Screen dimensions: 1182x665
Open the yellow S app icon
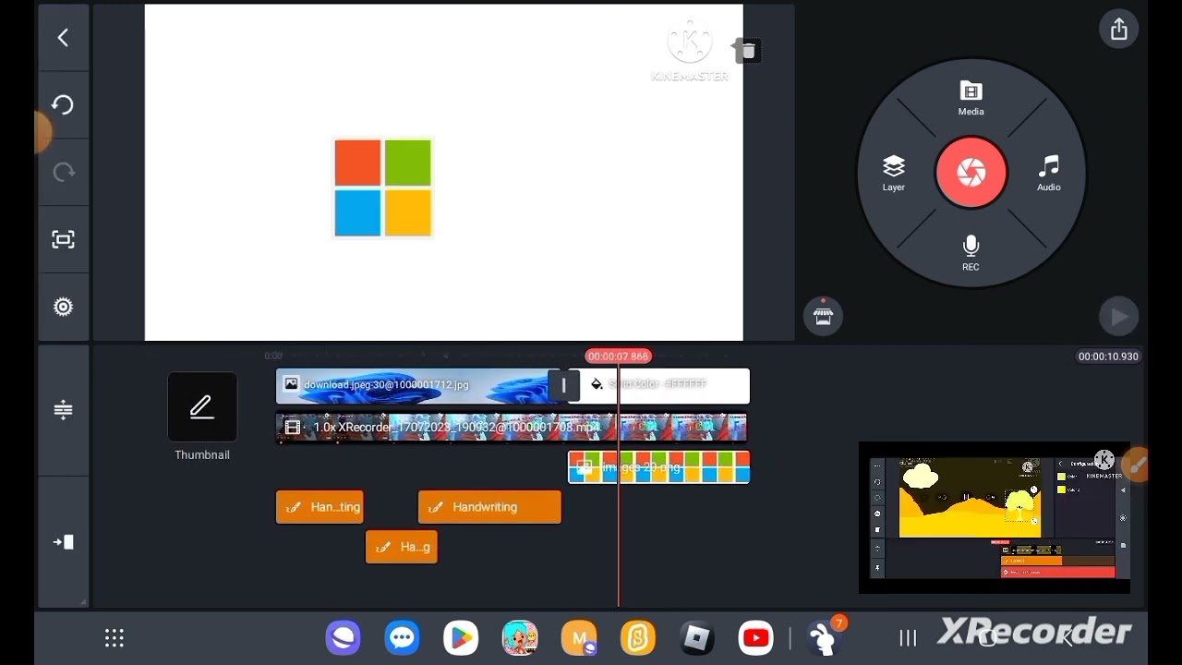[x=638, y=638]
